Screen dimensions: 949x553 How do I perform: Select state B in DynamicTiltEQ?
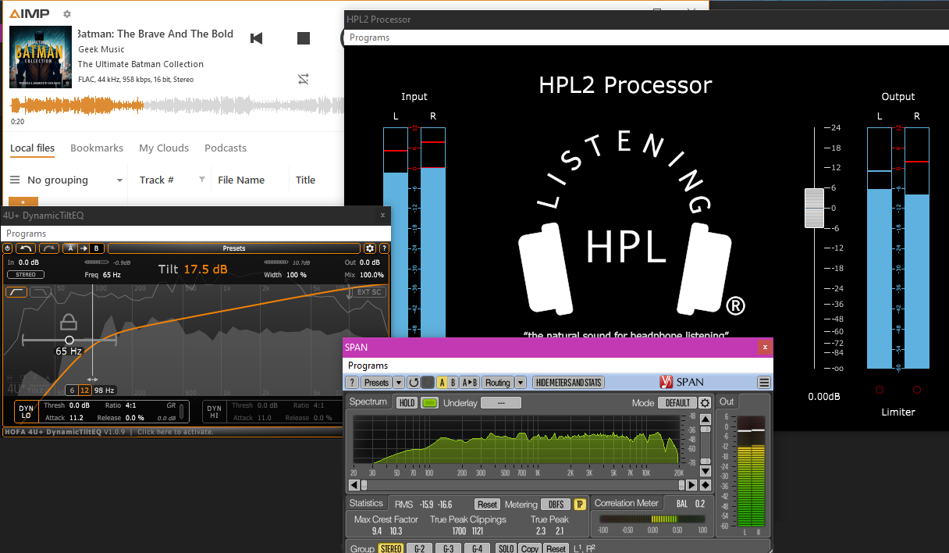point(97,248)
